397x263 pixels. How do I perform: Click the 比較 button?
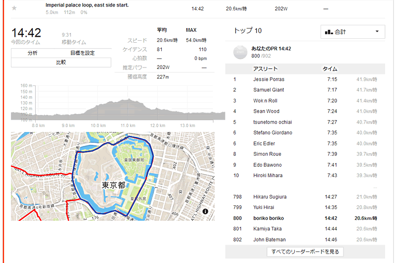[61, 62]
